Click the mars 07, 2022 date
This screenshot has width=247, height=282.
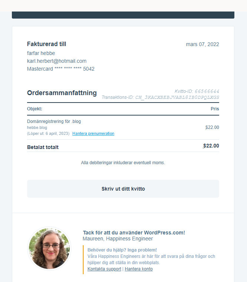[202, 44]
